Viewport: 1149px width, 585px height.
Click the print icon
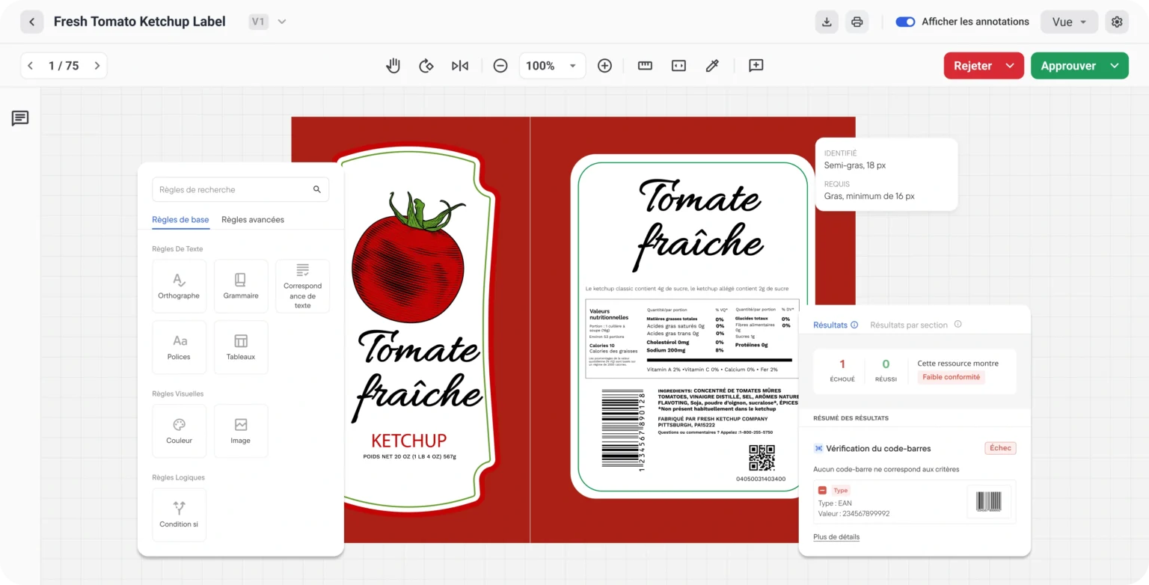pos(857,22)
